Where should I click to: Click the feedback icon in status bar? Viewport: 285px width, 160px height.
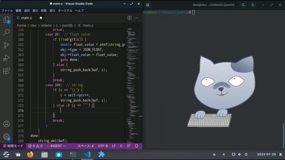click(x=129, y=146)
